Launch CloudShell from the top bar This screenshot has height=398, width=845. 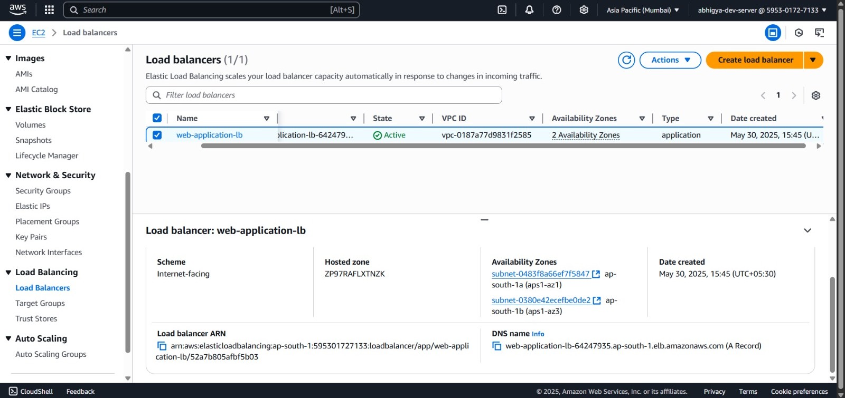pos(502,10)
